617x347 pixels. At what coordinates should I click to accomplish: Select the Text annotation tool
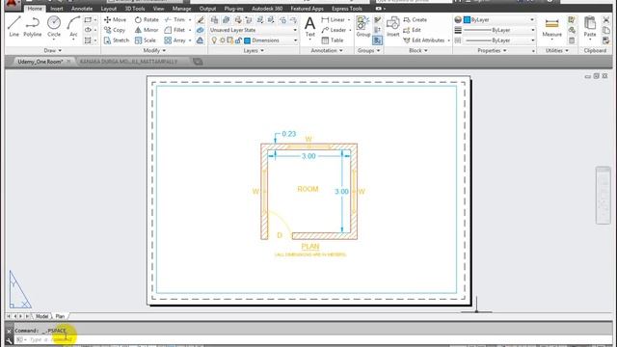pyautogui.click(x=309, y=27)
